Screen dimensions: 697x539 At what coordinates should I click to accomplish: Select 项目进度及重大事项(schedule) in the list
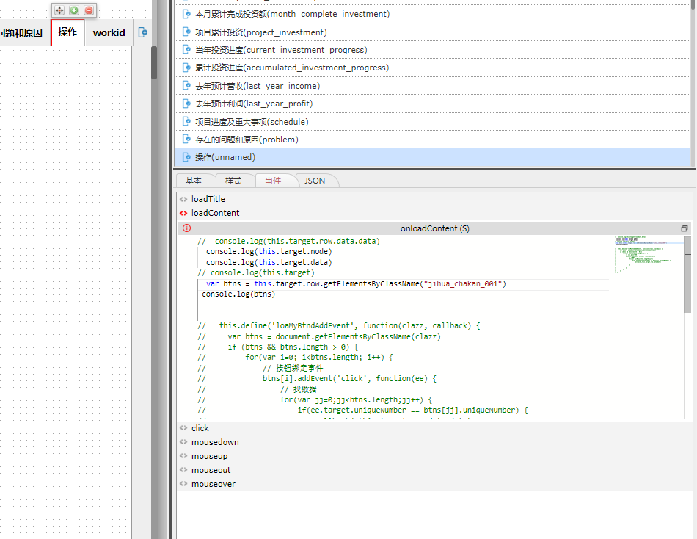coord(252,122)
